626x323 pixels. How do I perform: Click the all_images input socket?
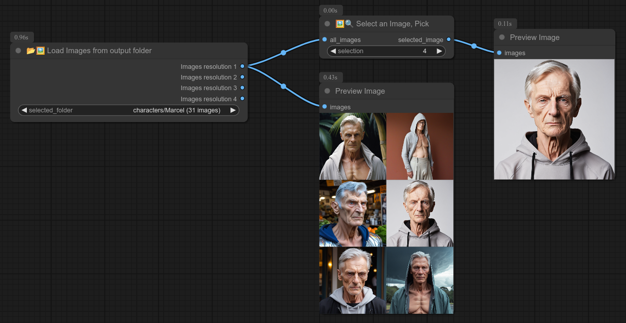[x=325, y=39]
